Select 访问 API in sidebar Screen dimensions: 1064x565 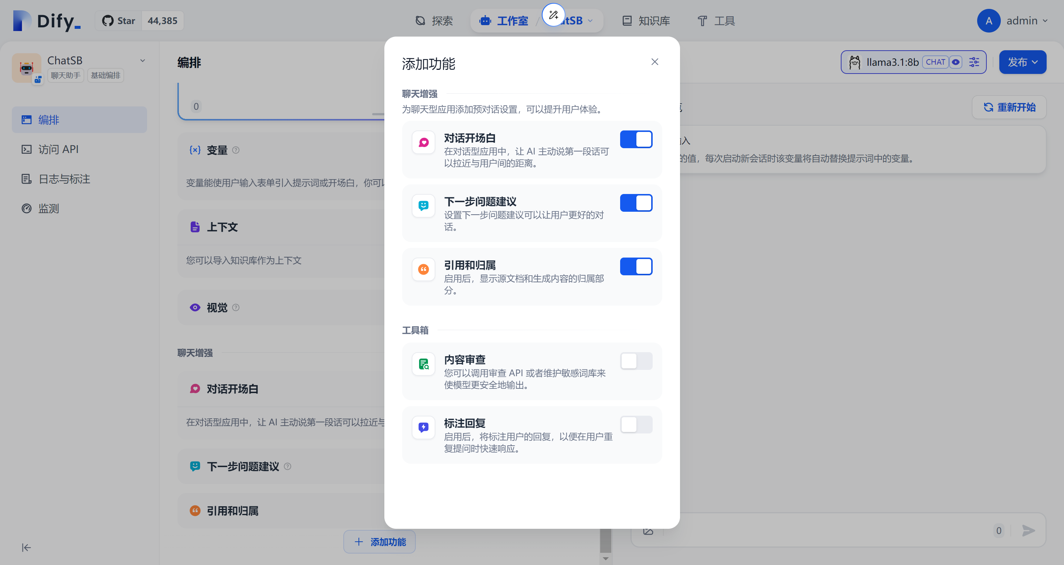pos(58,150)
